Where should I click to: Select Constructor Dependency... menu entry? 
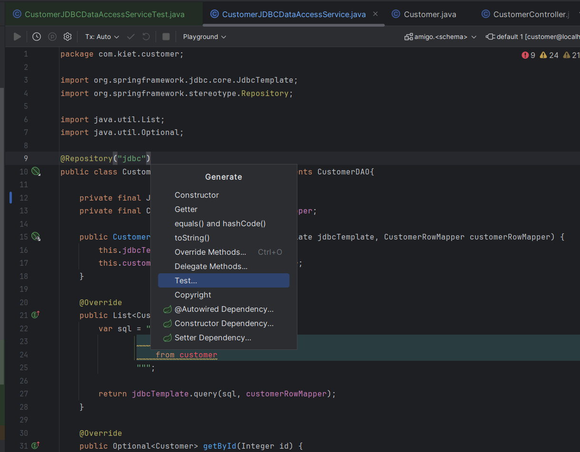point(224,323)
